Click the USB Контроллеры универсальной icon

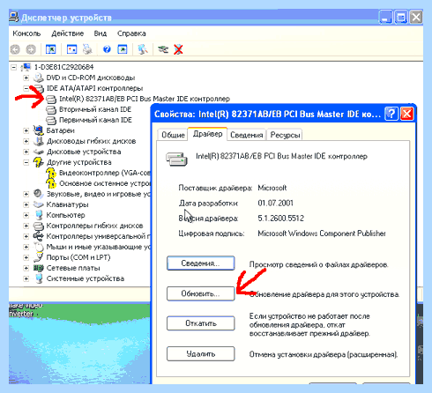[x=39, y=236]
